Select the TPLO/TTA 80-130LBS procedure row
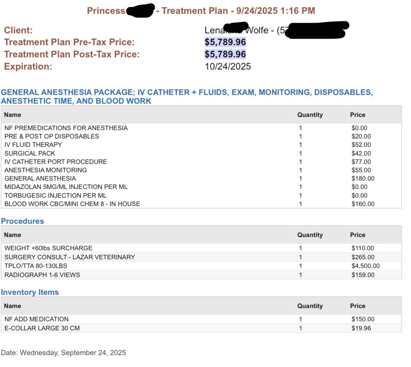This screenshot has height=367, width=411. (x=201, y=266)
